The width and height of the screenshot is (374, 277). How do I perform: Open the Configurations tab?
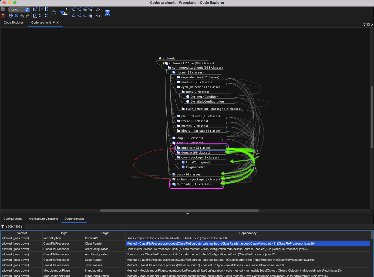[x=13, y=219]
